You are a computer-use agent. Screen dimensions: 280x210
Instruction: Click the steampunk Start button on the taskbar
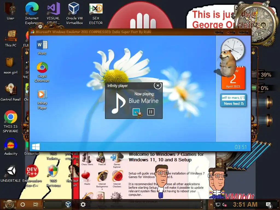click(9, 205)
